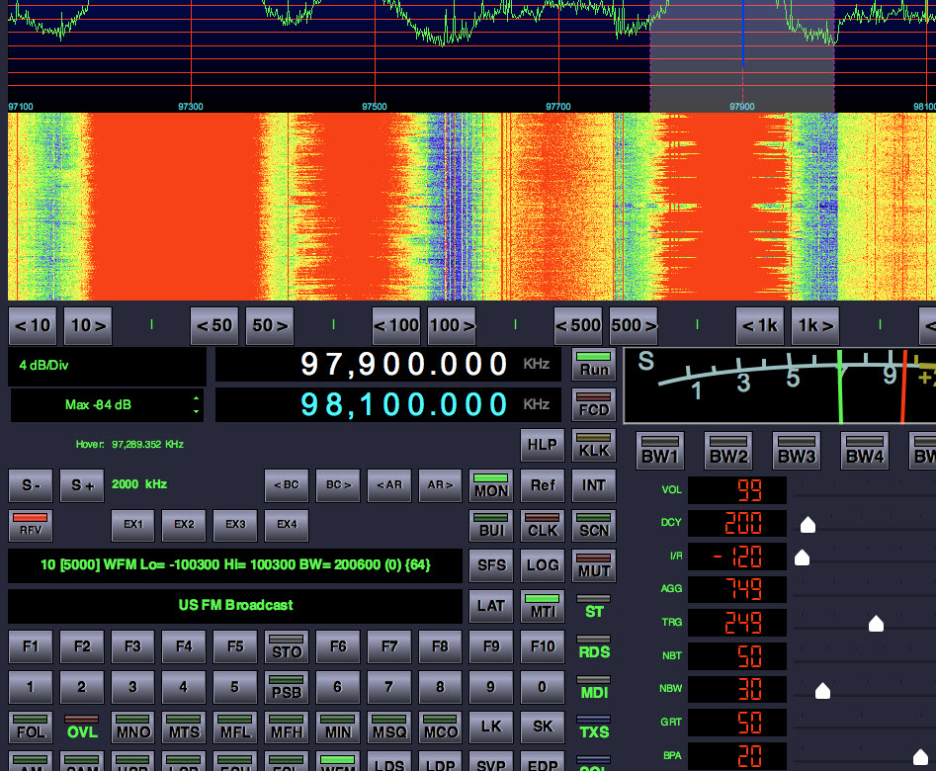Select the EX2 preset button
Screen dimensions: 936x771
184,525
